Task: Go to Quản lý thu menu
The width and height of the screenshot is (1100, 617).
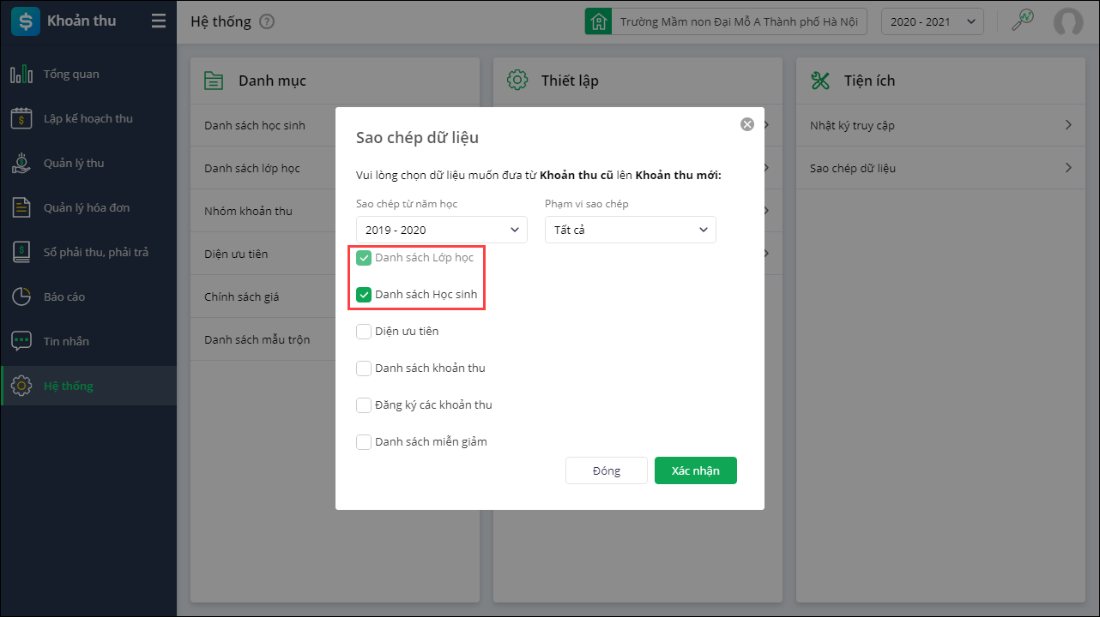Action: coord(74,164)
